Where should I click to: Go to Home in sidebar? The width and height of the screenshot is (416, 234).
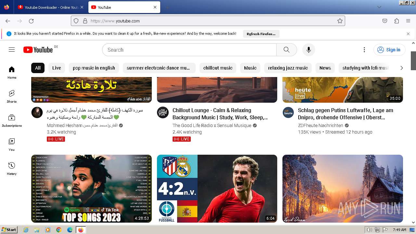click(x=12, y=72)
